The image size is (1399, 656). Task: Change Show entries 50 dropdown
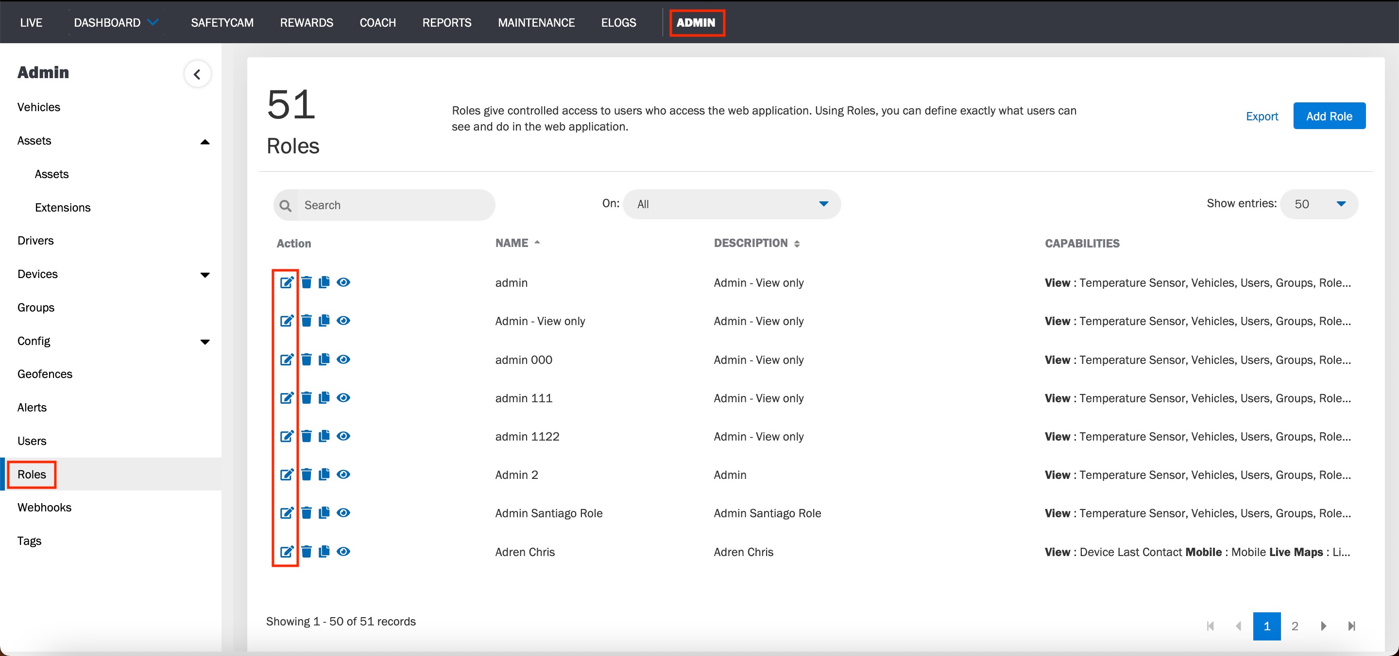[1319, 204]
